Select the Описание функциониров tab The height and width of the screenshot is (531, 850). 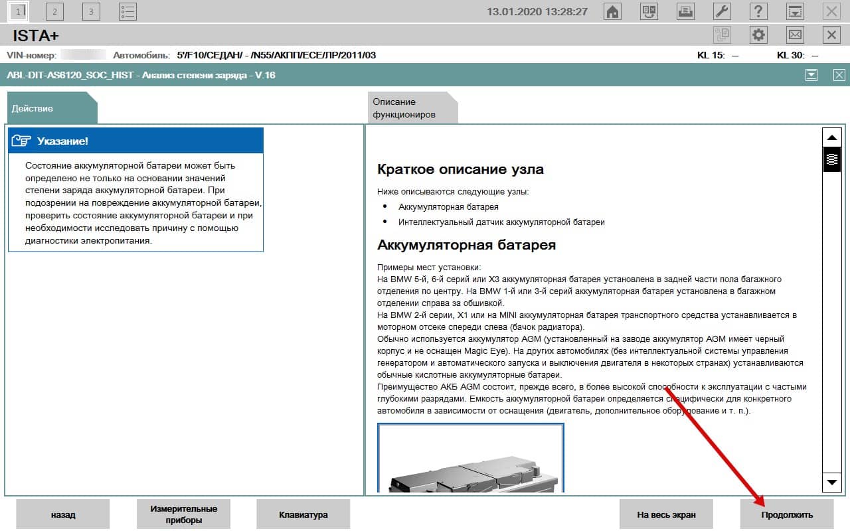pos(412,108)
